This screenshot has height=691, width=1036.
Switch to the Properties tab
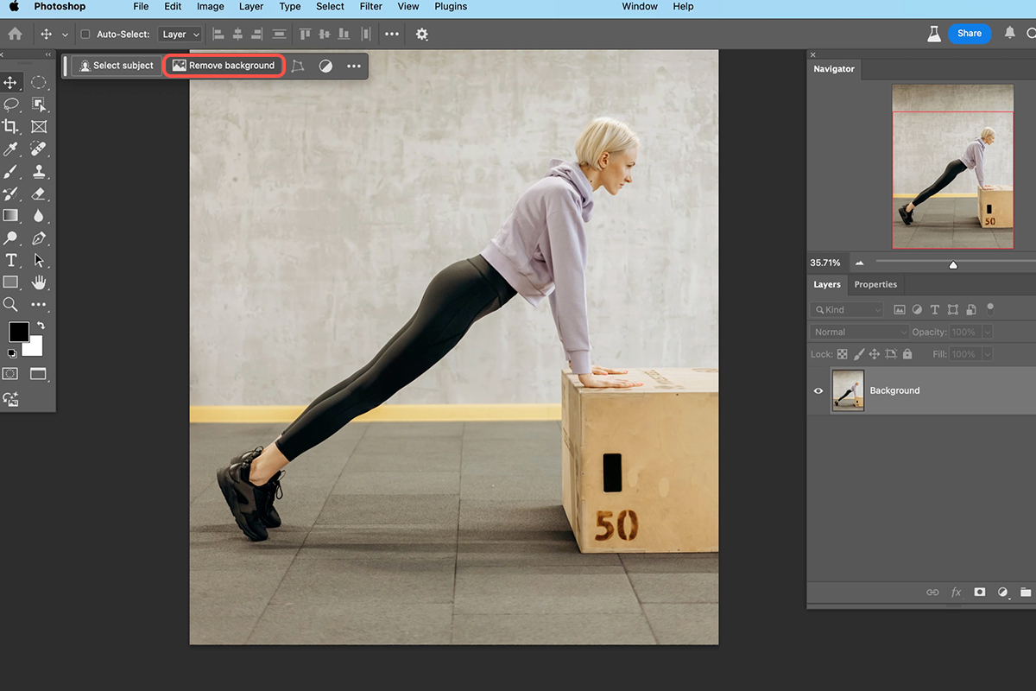click(875, 284)
